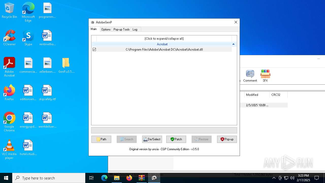Viewport: 325px width, 183px height.
Task: Select sellerbeen... image file on desktop
Action: (47, 66)
